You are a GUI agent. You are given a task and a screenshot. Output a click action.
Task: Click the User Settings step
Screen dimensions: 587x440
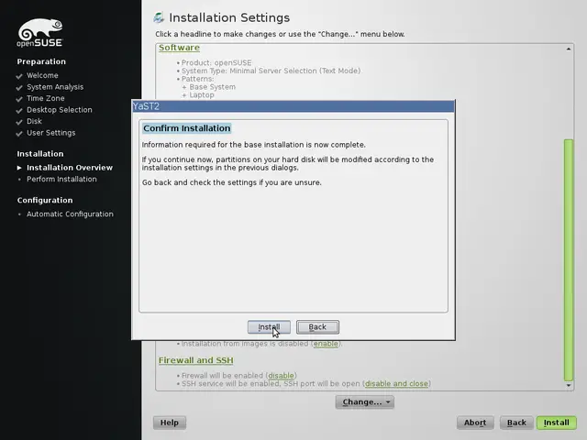[x=51, y=133]
